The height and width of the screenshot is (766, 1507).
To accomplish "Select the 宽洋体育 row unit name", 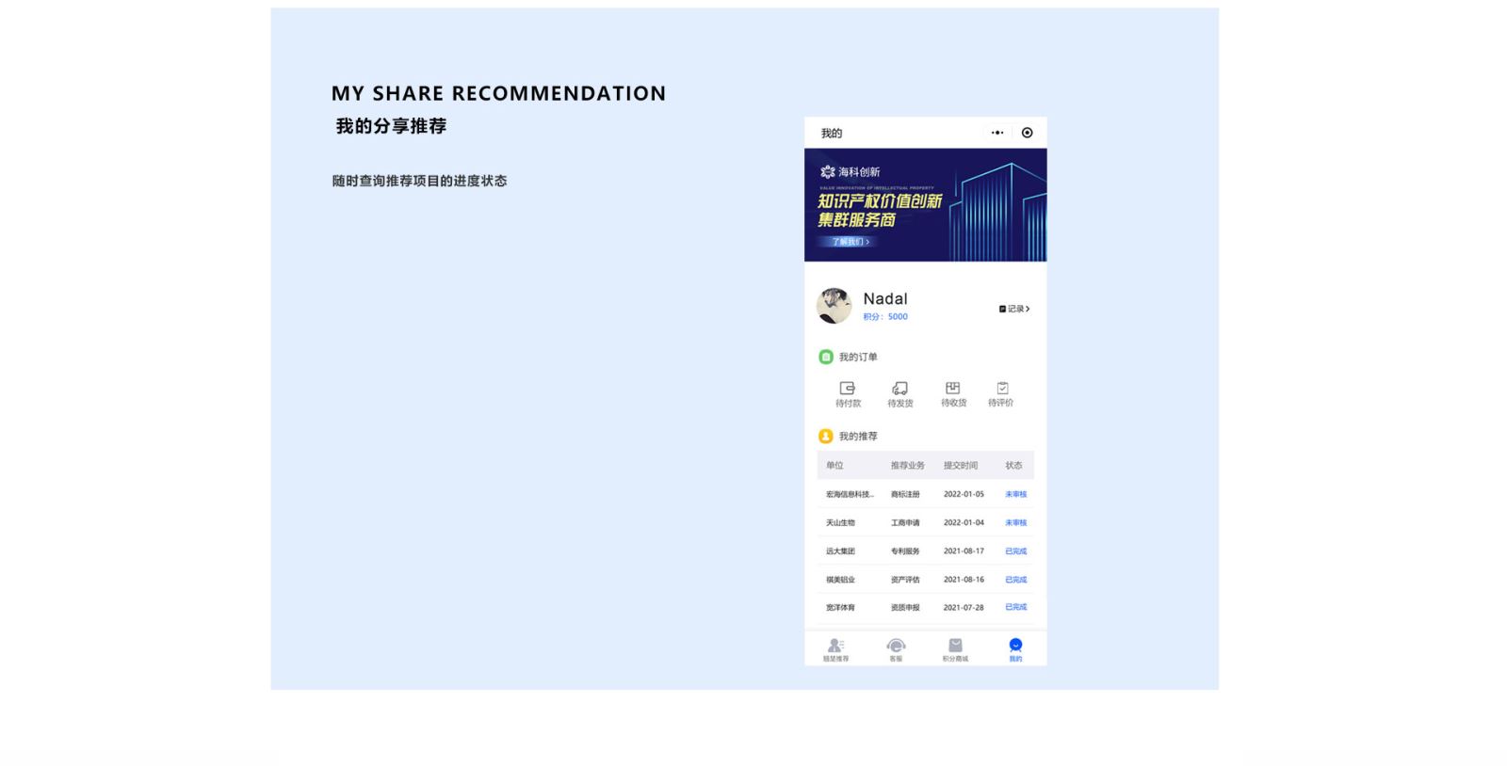I will point(840,608).
